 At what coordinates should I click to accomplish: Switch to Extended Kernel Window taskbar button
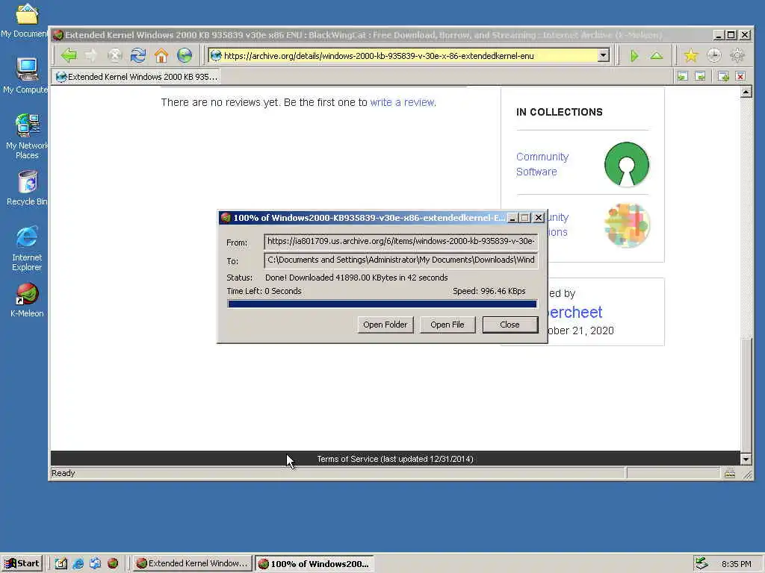(192, 564)
